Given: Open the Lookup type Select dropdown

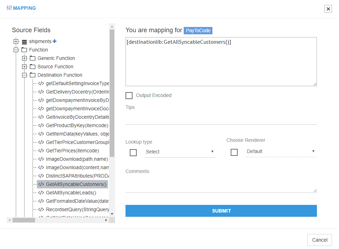Looking at the screenshot, I should [x=180, y=152].
